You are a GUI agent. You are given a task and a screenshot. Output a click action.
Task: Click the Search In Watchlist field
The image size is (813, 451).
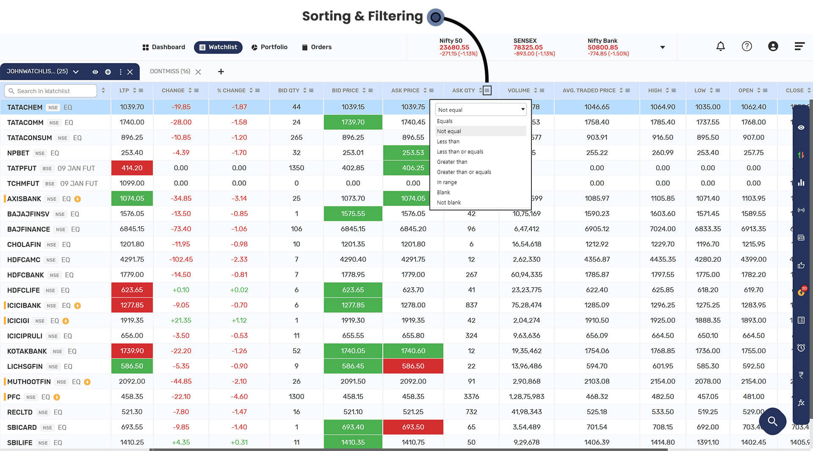coord(51,91)
